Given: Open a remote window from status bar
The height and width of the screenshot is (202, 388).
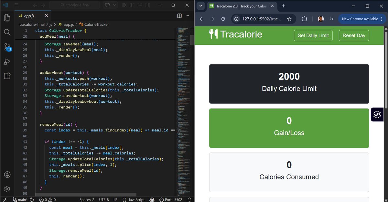Looking at the screenshot, I should tap(5, 199).
